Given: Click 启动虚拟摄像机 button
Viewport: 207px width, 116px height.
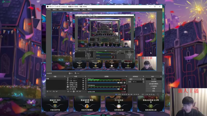Looking at the screenshot, I should pos(154,84).
